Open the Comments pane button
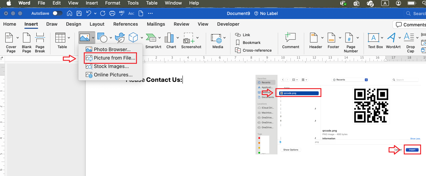 tap(409, 25)
